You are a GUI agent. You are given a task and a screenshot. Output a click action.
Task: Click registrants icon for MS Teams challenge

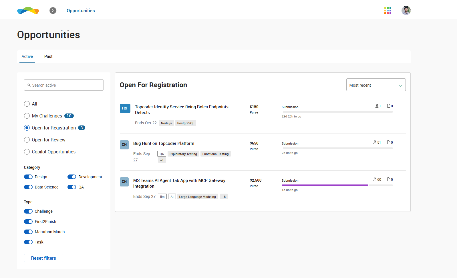coord(375,179)
